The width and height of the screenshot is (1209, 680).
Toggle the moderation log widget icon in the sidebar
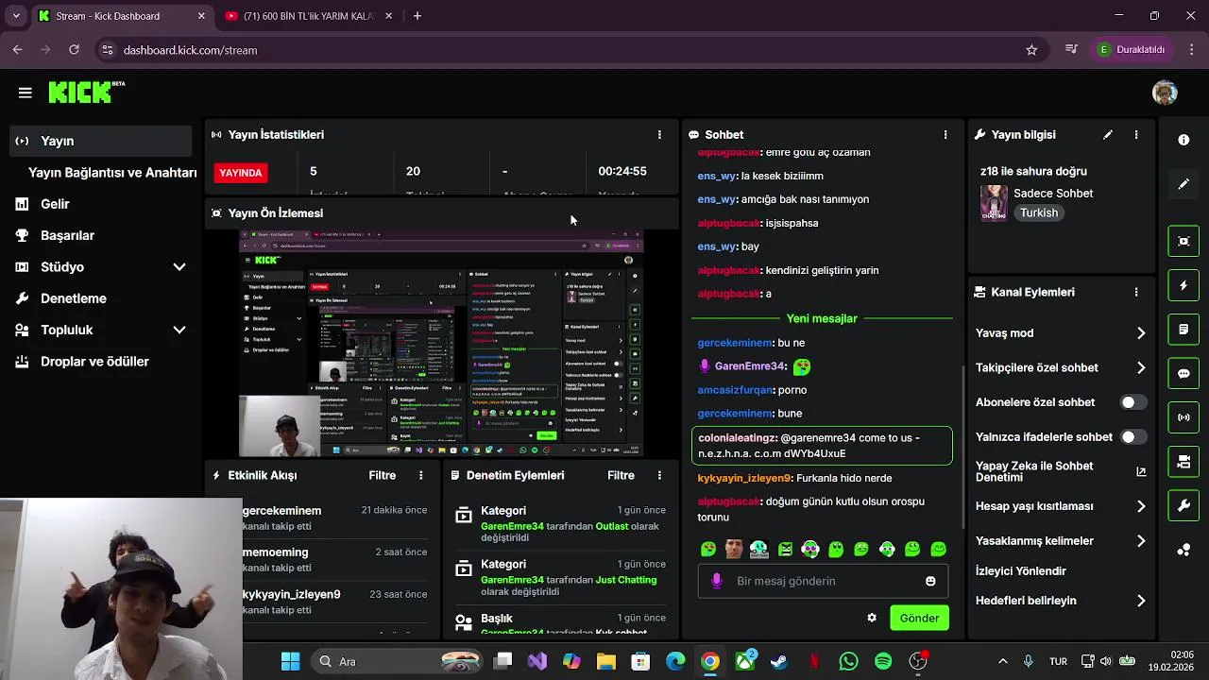click(x=1183, y=330)
